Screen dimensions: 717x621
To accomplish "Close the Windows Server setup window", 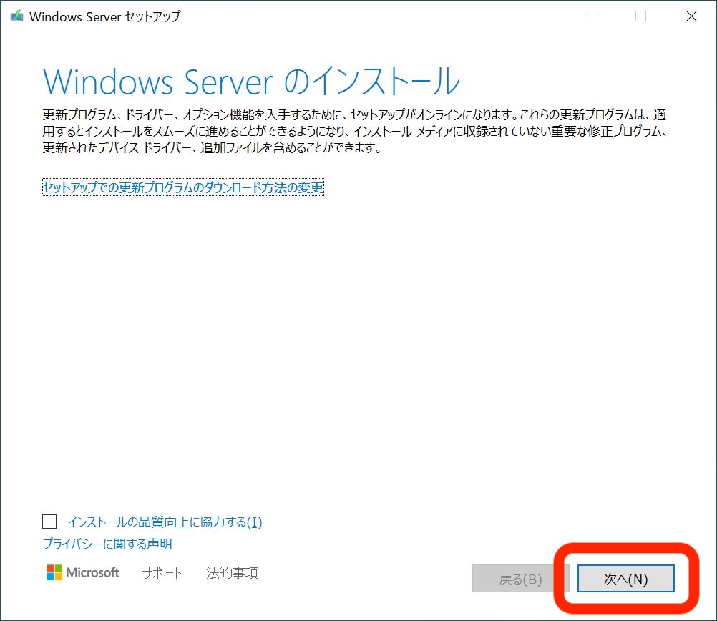I will (x=691, y=16).
